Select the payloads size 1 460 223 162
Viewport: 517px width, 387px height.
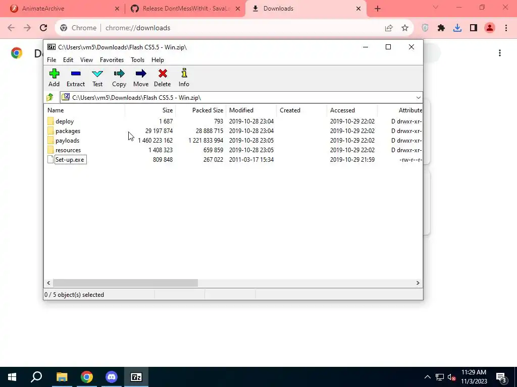point(156,141)
